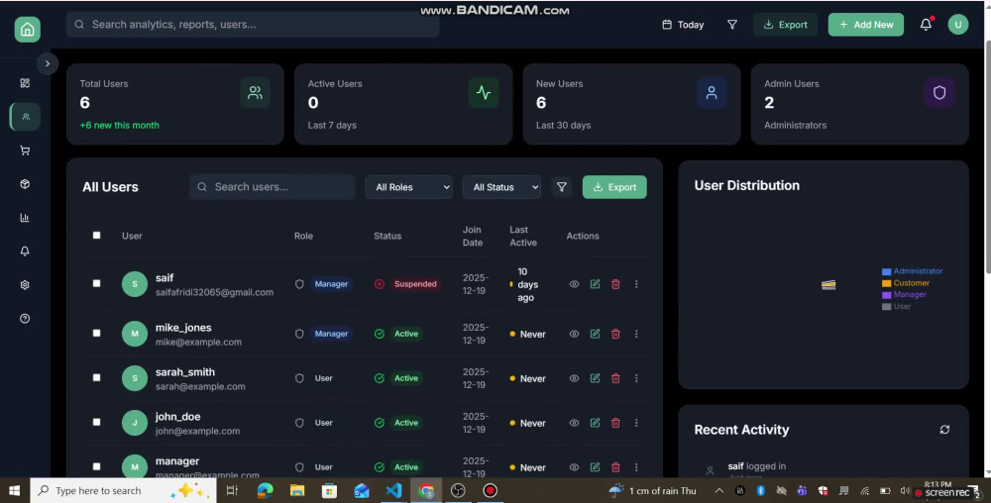This screenshot has height=503, width=991.
Task: Click the header filter funnel icon
Action: [x=732, y=25]
